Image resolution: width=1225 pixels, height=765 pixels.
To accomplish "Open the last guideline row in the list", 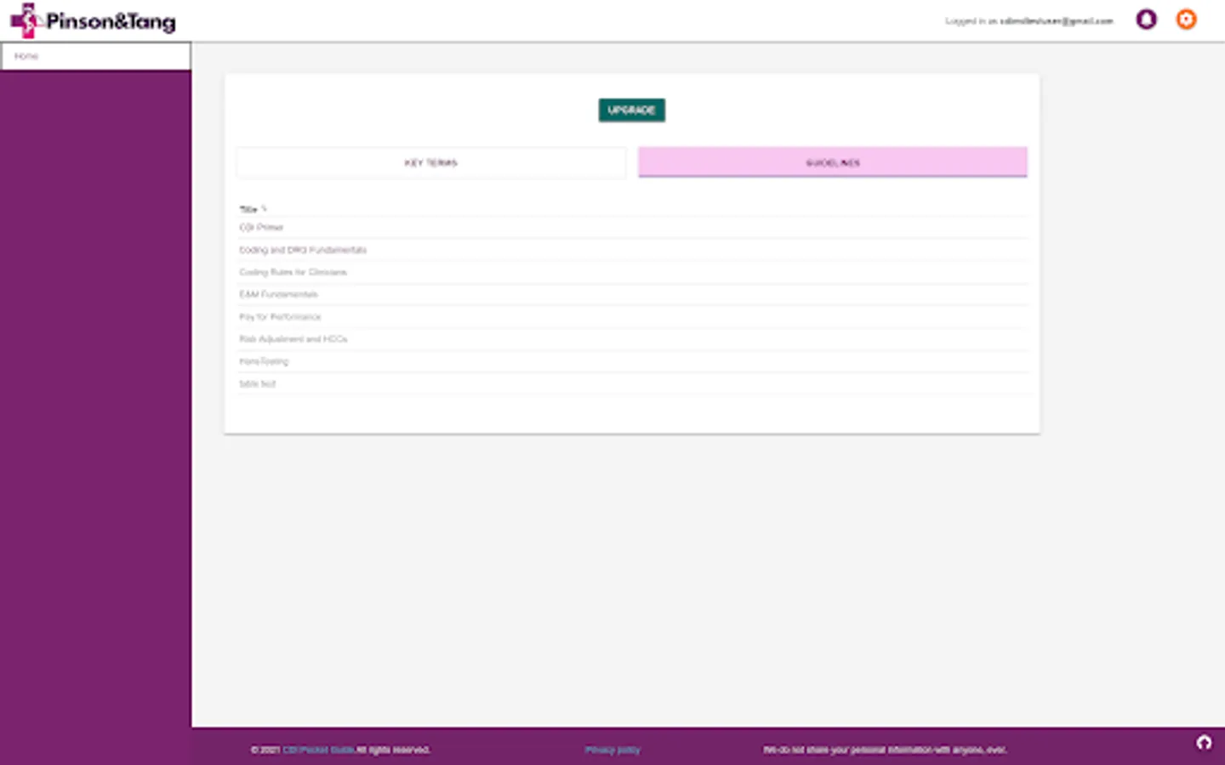I will click(x=633, y=383).
